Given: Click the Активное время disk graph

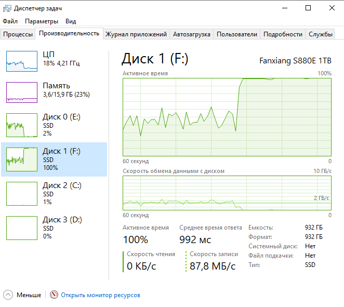Looking at the screenshot, I should [x=227, y=117].
